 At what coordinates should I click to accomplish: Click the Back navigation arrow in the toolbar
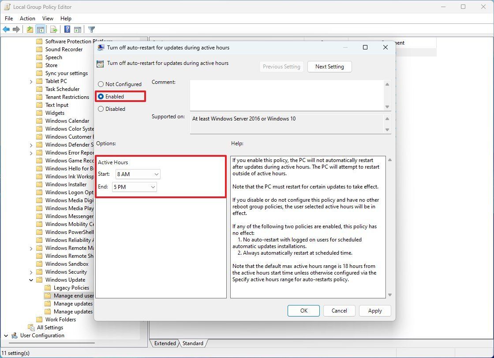click(6, 29)
